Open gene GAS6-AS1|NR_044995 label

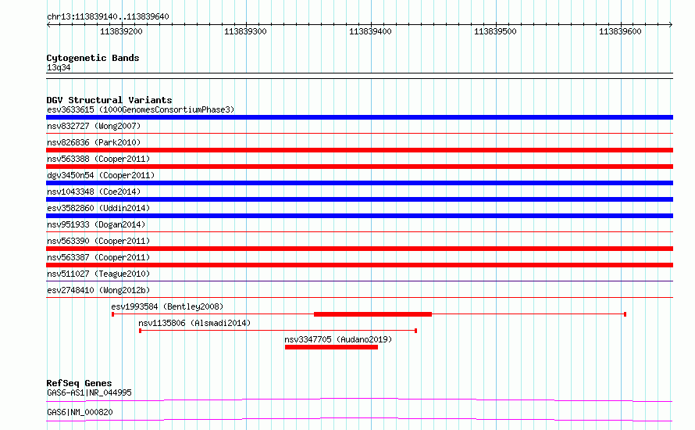pos(89,392)
